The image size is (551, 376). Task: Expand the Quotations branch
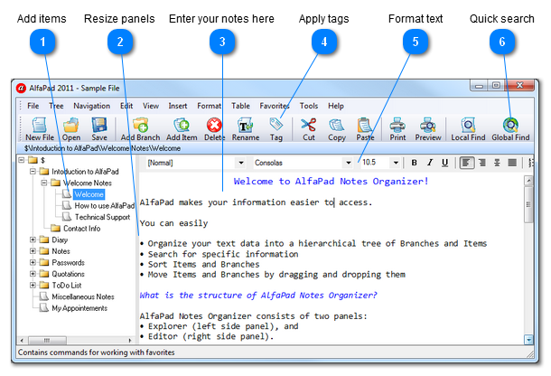tap(33, 274)
